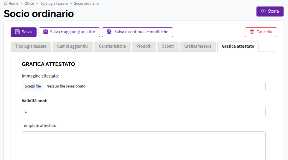
Task: Click inside the Template attestato text area
Action: [144, 146]
